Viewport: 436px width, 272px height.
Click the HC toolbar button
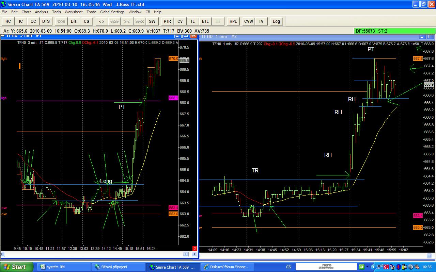(x=8, y=21)
